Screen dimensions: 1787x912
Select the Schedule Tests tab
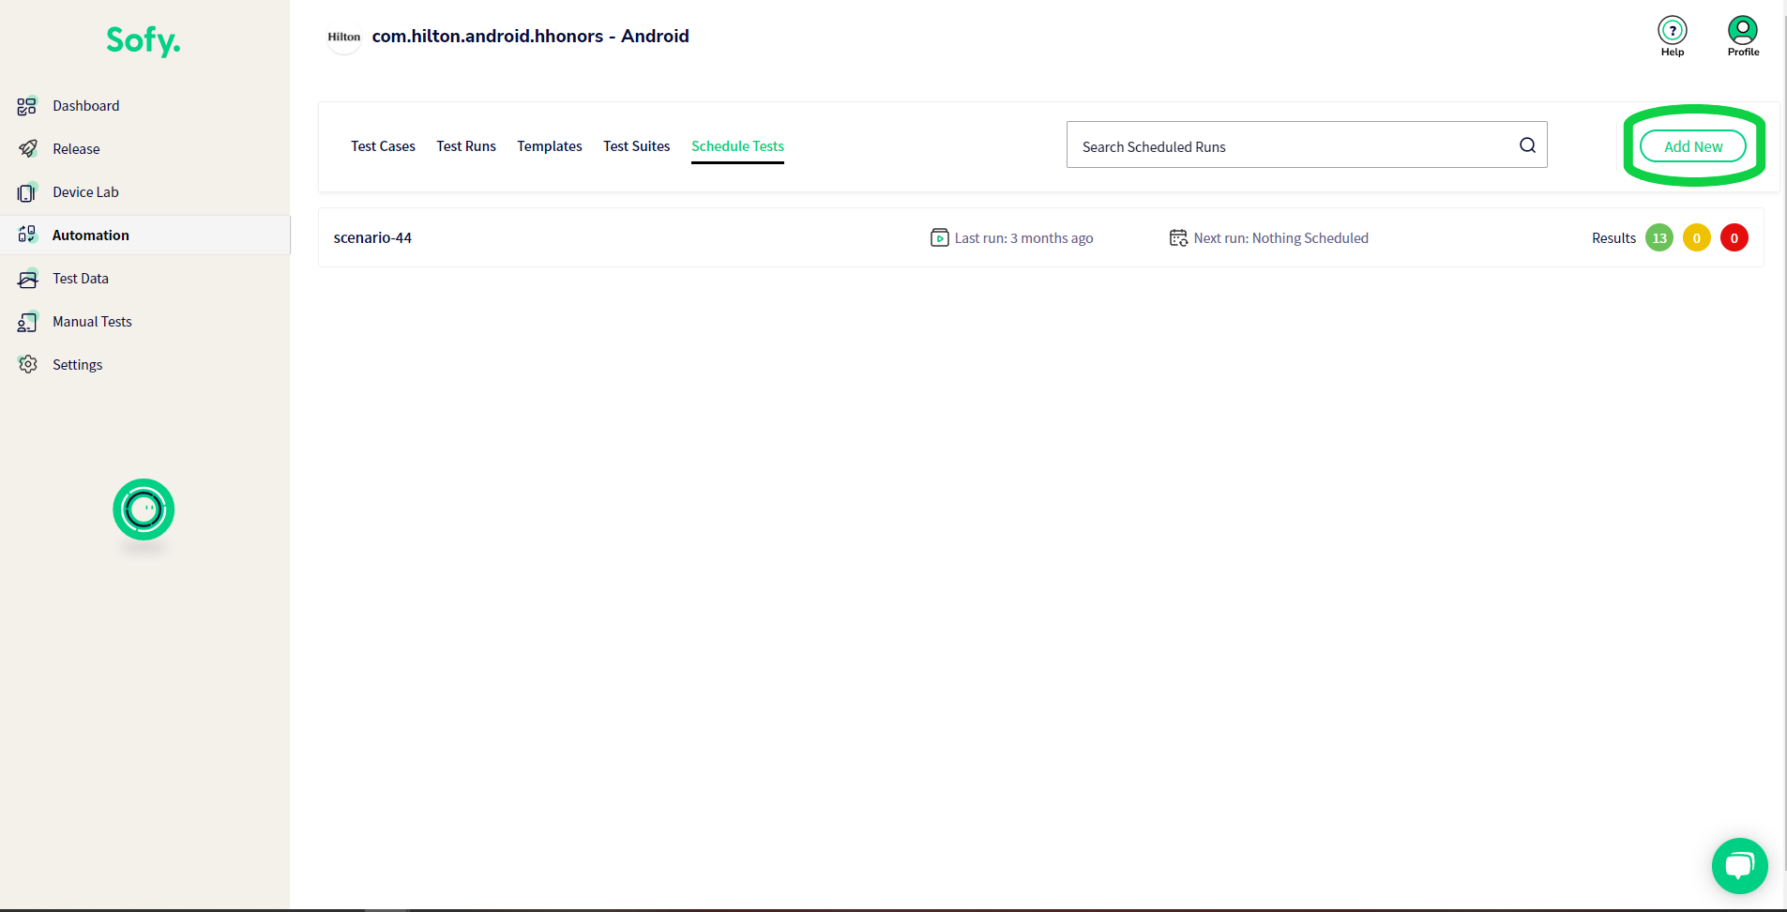pyautogui.click(x=737, y=145)
